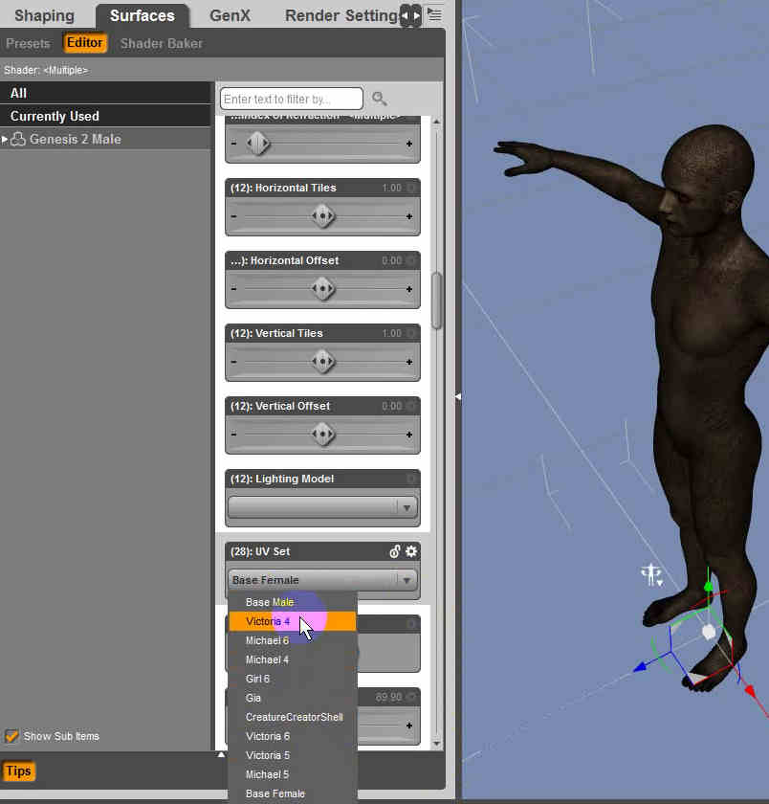
Task: Select the Currently Used category
Action: (106, 117)
